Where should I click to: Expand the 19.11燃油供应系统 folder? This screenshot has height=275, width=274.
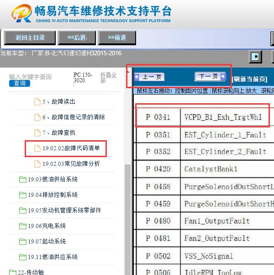[53, 257]
